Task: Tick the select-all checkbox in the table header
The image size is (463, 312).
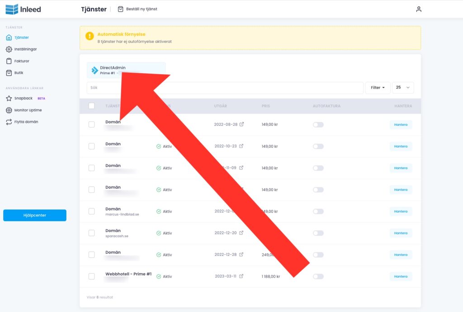Action: point(91,106)
